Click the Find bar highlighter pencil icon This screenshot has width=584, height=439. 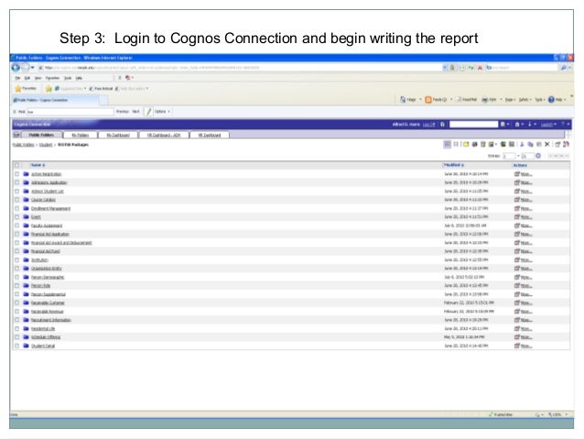pyautogui.click(x=148, y=111)
